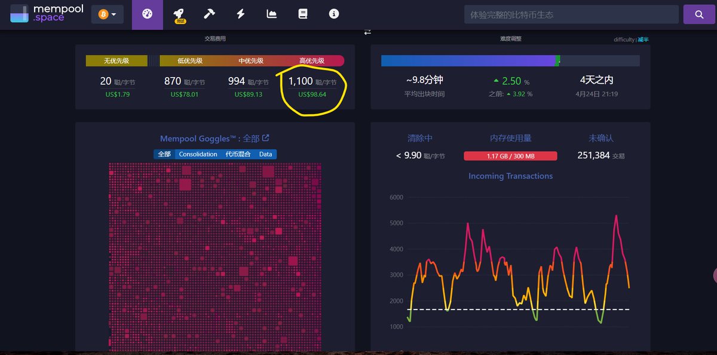
Task: Click the US$89.13 fee amount
Action: pos(248,94)
